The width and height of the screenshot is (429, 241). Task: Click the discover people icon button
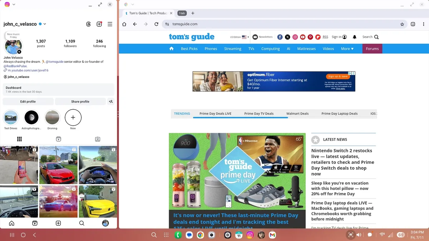pos(111,102)
